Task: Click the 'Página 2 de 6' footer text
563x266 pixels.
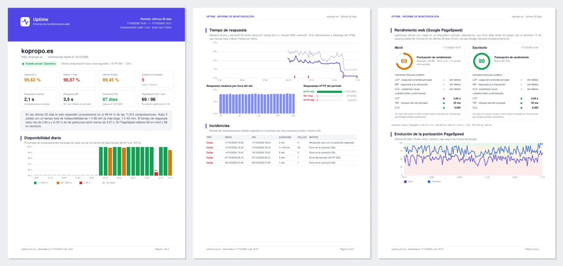Action: 347,249
